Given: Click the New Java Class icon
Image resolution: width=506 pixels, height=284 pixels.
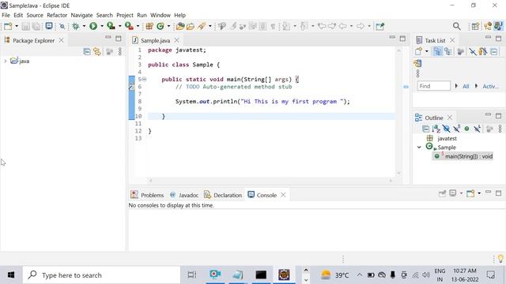Looking at the screenshot, I should point(160,26).
